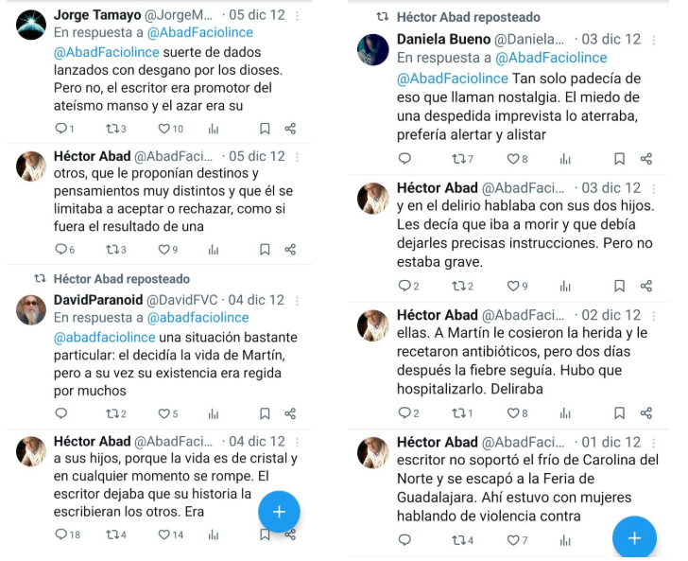Reply to Héctor Abad's 03 dic 12 tweet
Screen dimensions: 688x561
pos(404,286)
